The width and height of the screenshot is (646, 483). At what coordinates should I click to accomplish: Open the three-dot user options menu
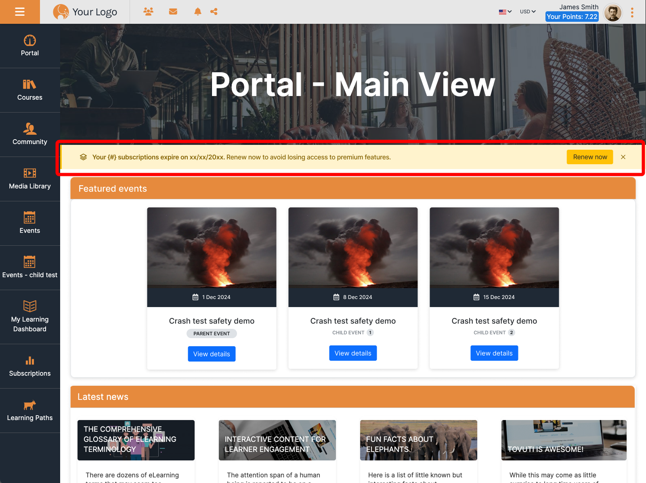[x=632, y=13]
